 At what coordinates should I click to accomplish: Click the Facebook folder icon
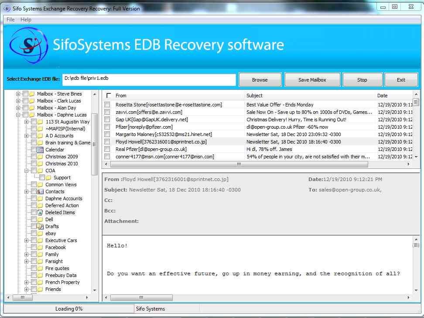[x=40, y=247]
